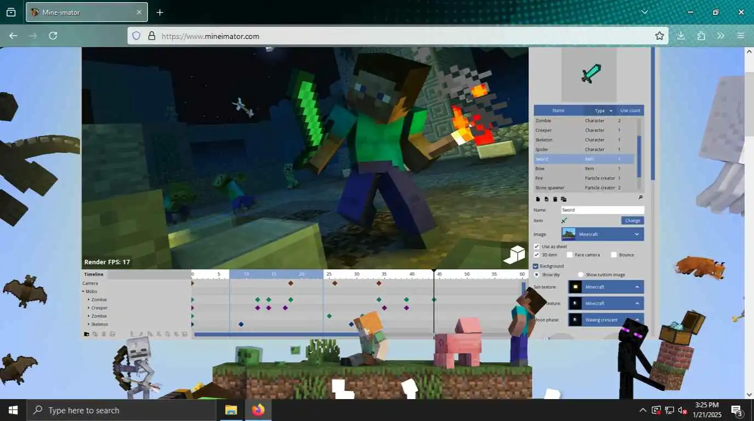This screenshot has width=754, height=421.
Task: Click the Windows taskbar search box
Action: [121, 410]
